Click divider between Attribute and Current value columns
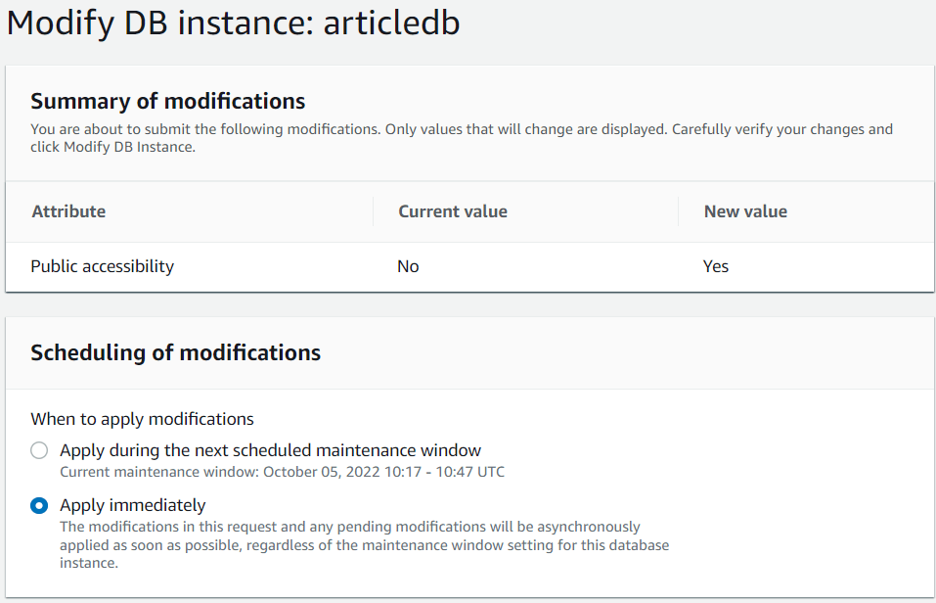Image resolution: width=936 pixels, height=603 pixels. [x=374, y=211]
